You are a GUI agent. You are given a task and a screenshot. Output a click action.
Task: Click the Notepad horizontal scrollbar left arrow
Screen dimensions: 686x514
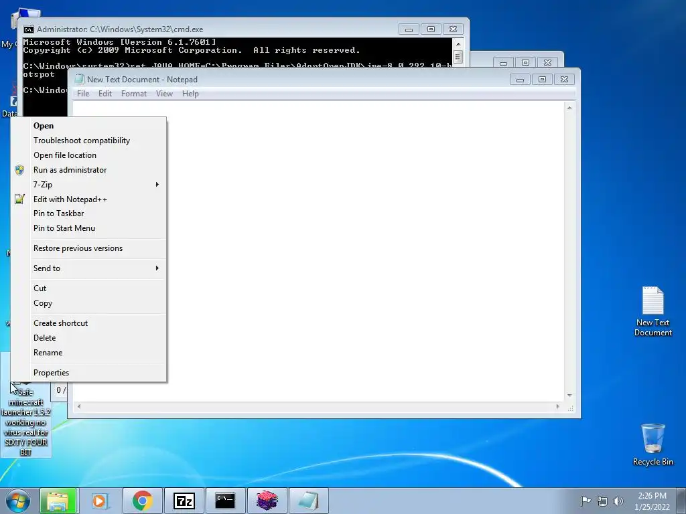click(79, 406)
